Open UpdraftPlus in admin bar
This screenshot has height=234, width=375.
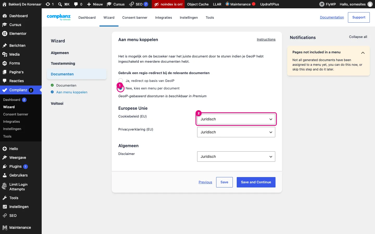[270, 4]
